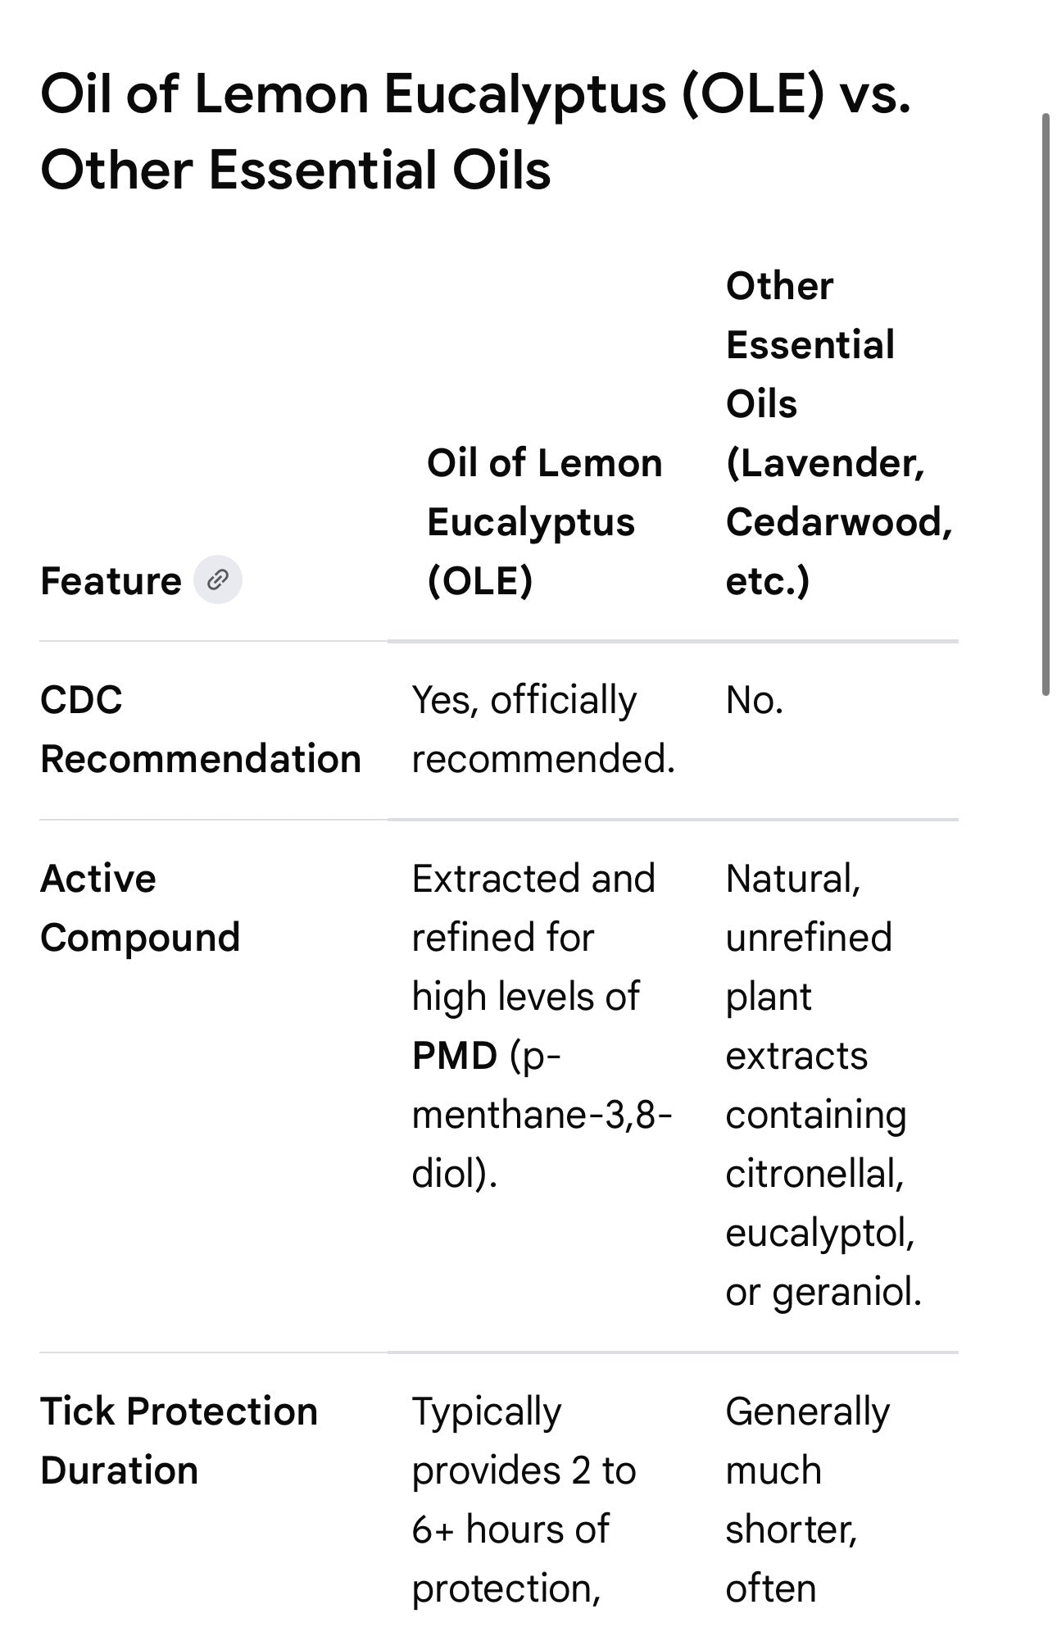Click the 'No.' cell

tap(755, 701)
